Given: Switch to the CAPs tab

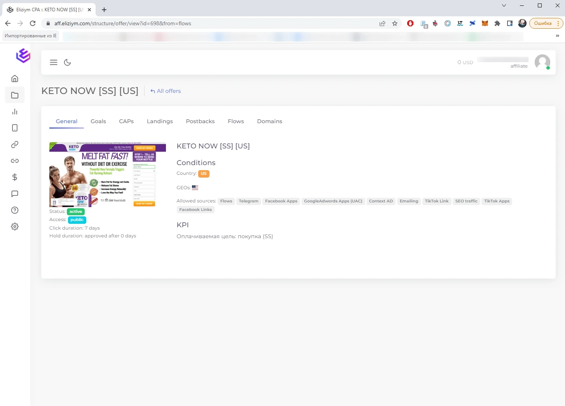Looking at the screenshot, I should click(x=126, y=121).
